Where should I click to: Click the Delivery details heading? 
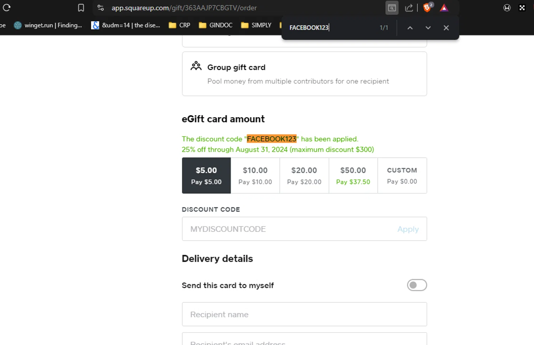[218, 259]
